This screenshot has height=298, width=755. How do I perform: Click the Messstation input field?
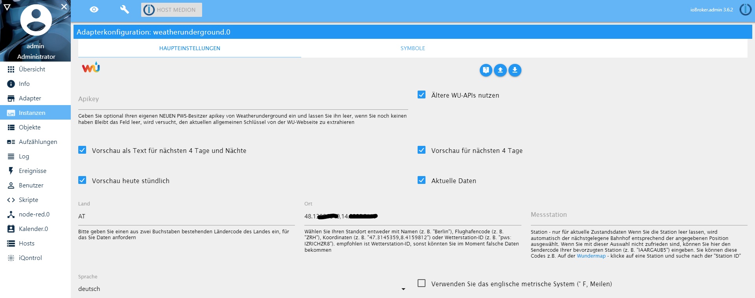click(x=639, y=215)
